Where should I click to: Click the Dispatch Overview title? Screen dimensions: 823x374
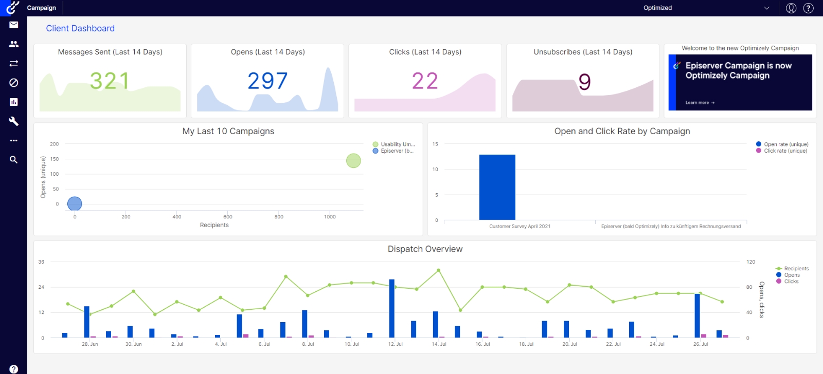(x=425, y=249)
